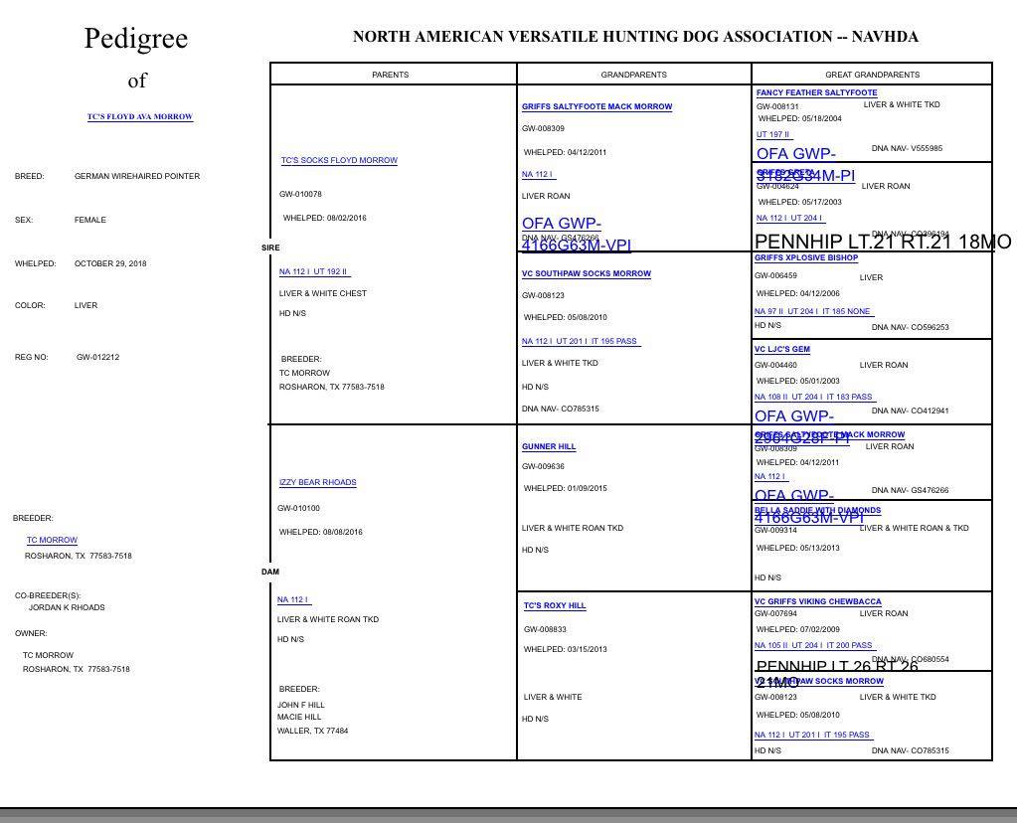Select registration GW-004460

click(x=775, y=365)
